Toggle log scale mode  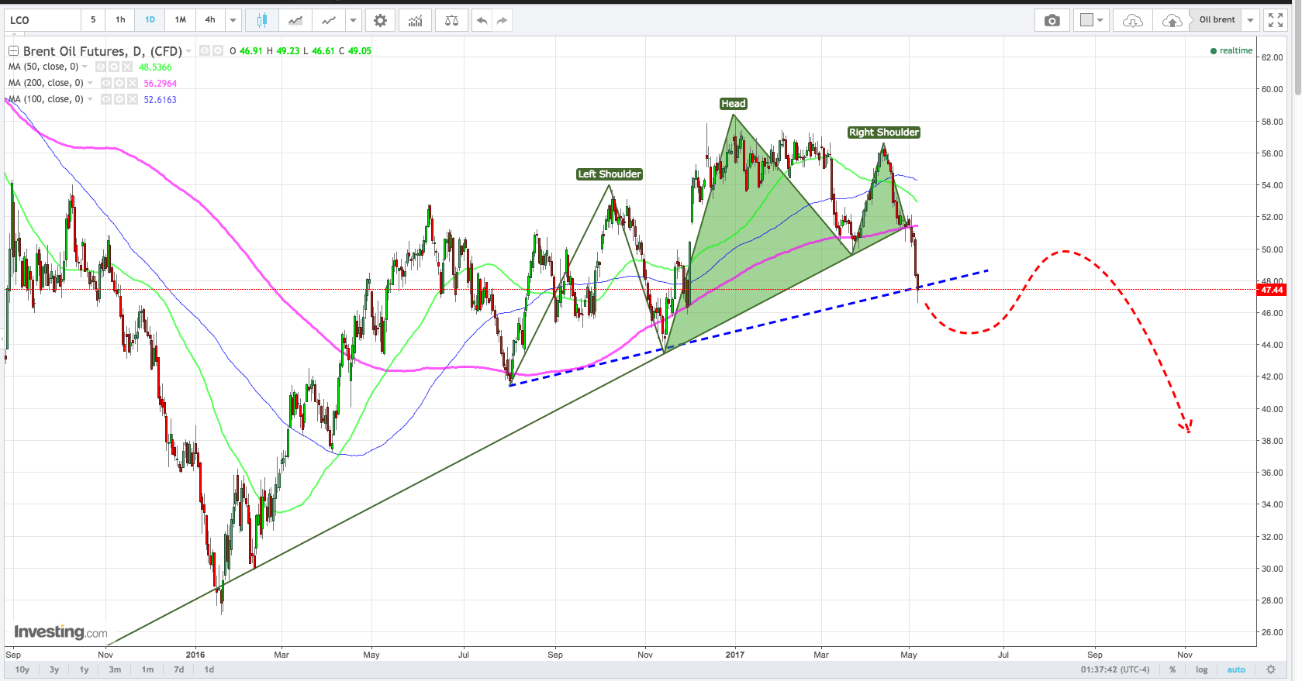[x=1201, y=669]
